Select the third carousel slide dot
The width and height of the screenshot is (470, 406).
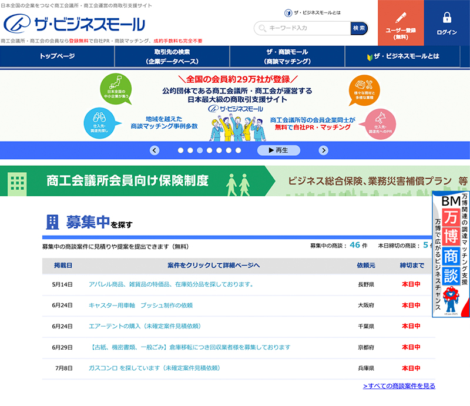(200, 150)
